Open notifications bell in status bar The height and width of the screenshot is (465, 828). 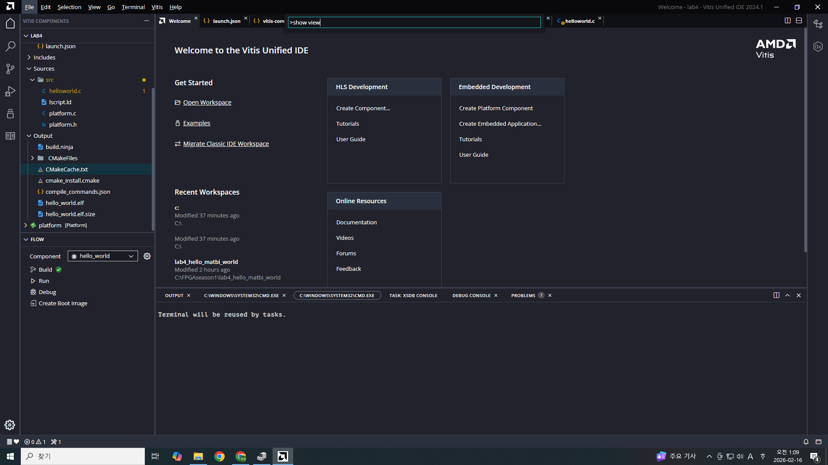tap(806, 442)
